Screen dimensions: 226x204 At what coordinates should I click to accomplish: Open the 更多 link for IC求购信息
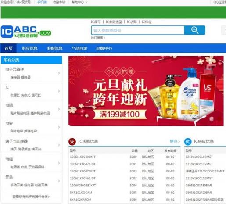pyautogui.click(x=175, y=141)
